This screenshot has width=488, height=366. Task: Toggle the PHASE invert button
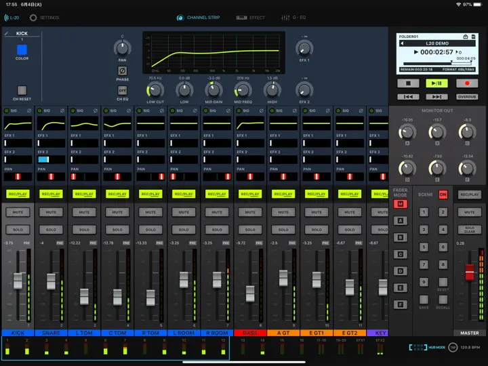(122, 71)
